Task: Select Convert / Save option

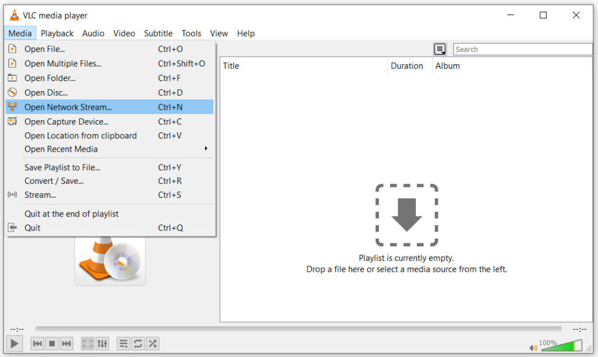Action: pos(109,181)
